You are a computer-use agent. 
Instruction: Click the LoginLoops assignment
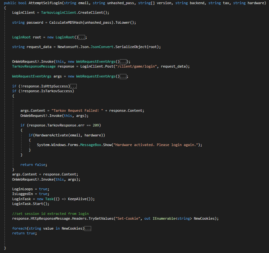(x=30, y=189)
